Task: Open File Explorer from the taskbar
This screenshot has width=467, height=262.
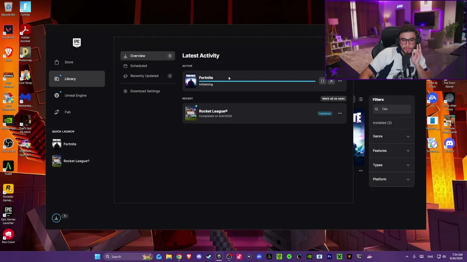Action: pyautogui.click(x=169, y=257)
